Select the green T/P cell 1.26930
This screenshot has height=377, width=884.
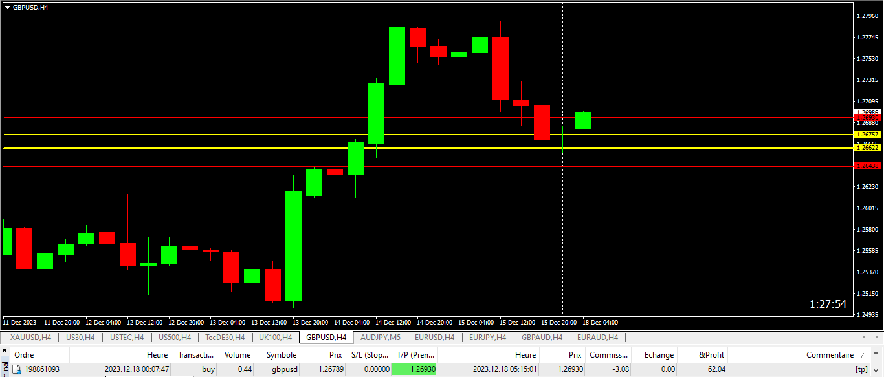click(x=414, y=369)
